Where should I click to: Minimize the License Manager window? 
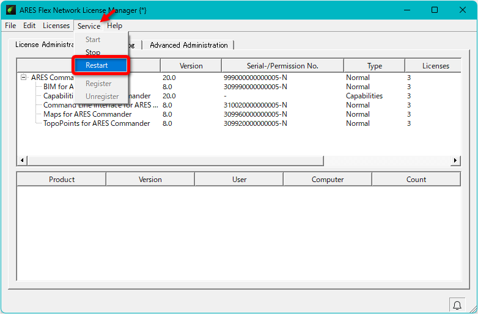407,10
